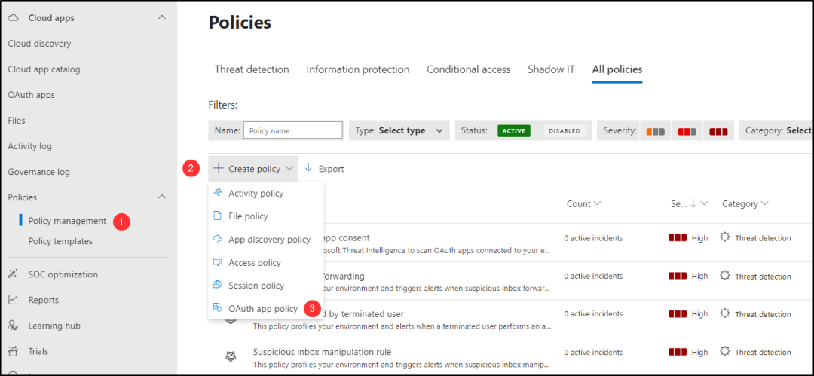Viewport: 814px width, 376px height.
Task: Click the Access policy icon
Action: [x=218, y=262]
